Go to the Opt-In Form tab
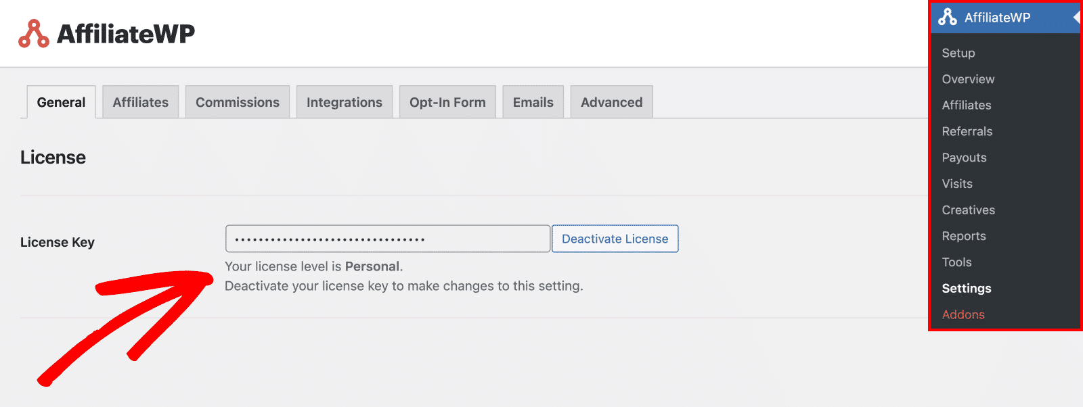1083x407 pixels. pos(447,102)
